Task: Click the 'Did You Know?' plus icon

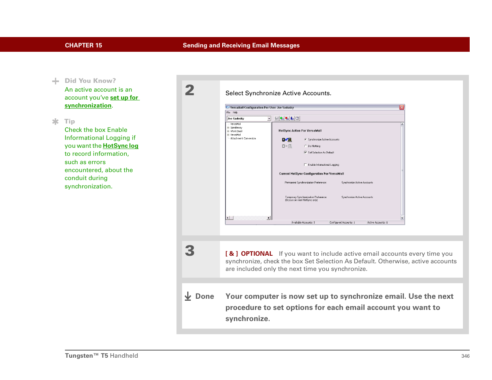Action: pyautogui.click(x=55, y=81)
